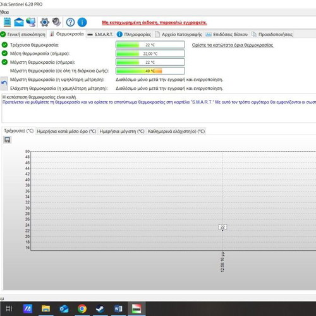Open blue slashes app in taskbar
This screenshot has width=316, height=316.
(28, 309)
